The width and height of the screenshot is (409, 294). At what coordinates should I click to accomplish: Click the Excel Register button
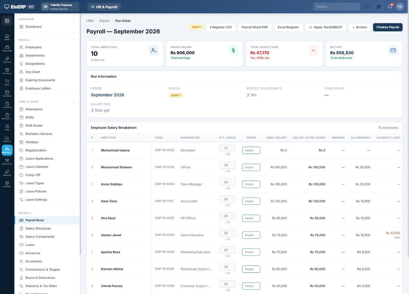point(288,27)
